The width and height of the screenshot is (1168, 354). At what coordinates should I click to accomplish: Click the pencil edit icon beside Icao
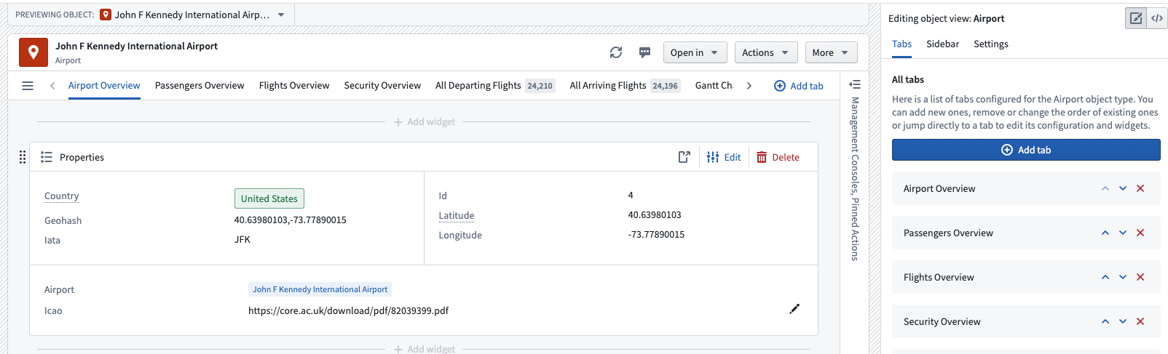pos(794,309)
